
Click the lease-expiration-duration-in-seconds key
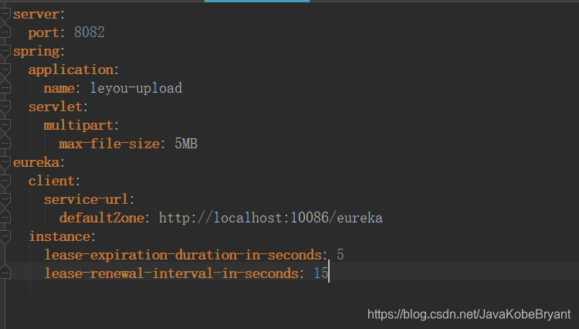pyautogui.click(x=183, y=255)
